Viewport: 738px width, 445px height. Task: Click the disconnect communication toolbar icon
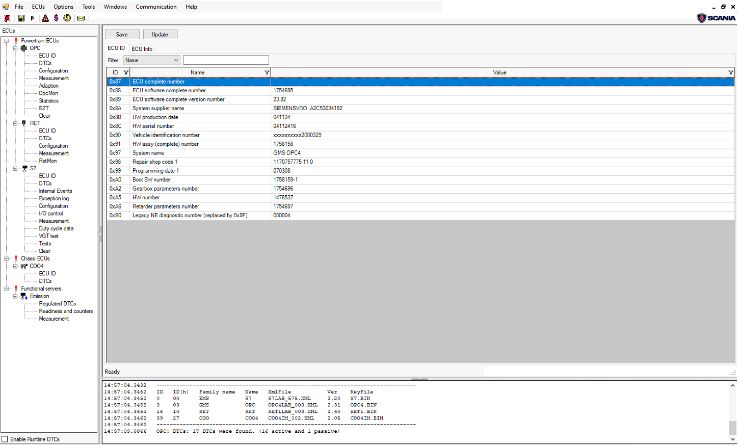(7, 18)
